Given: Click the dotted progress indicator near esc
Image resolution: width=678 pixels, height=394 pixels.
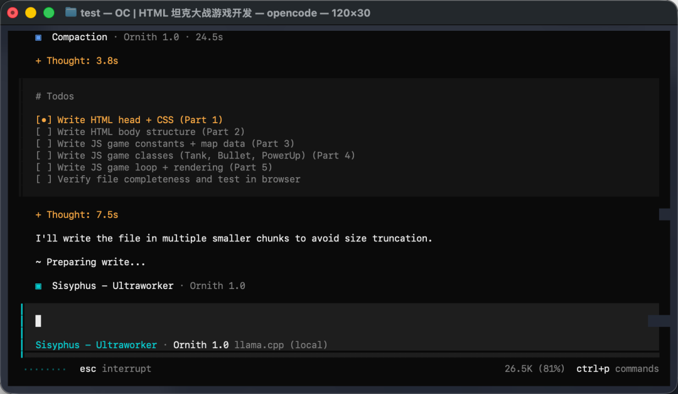Looking at the screenshot, I should (45, 369).
